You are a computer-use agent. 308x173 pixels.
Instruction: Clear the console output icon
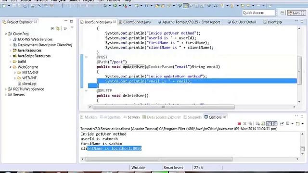(257, 124)
